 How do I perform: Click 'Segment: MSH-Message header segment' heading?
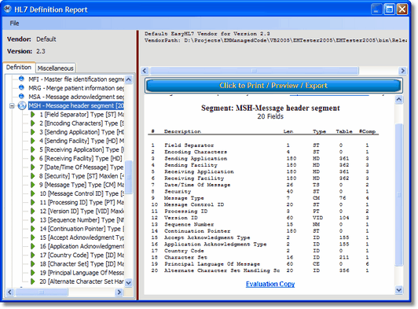[x=270, y=108]
